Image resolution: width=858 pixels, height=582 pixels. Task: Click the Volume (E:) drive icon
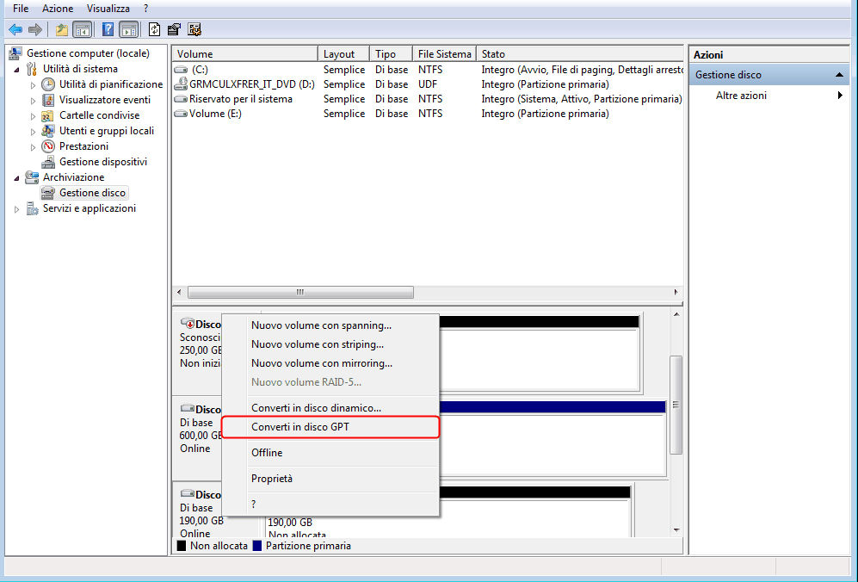[181, 114]
